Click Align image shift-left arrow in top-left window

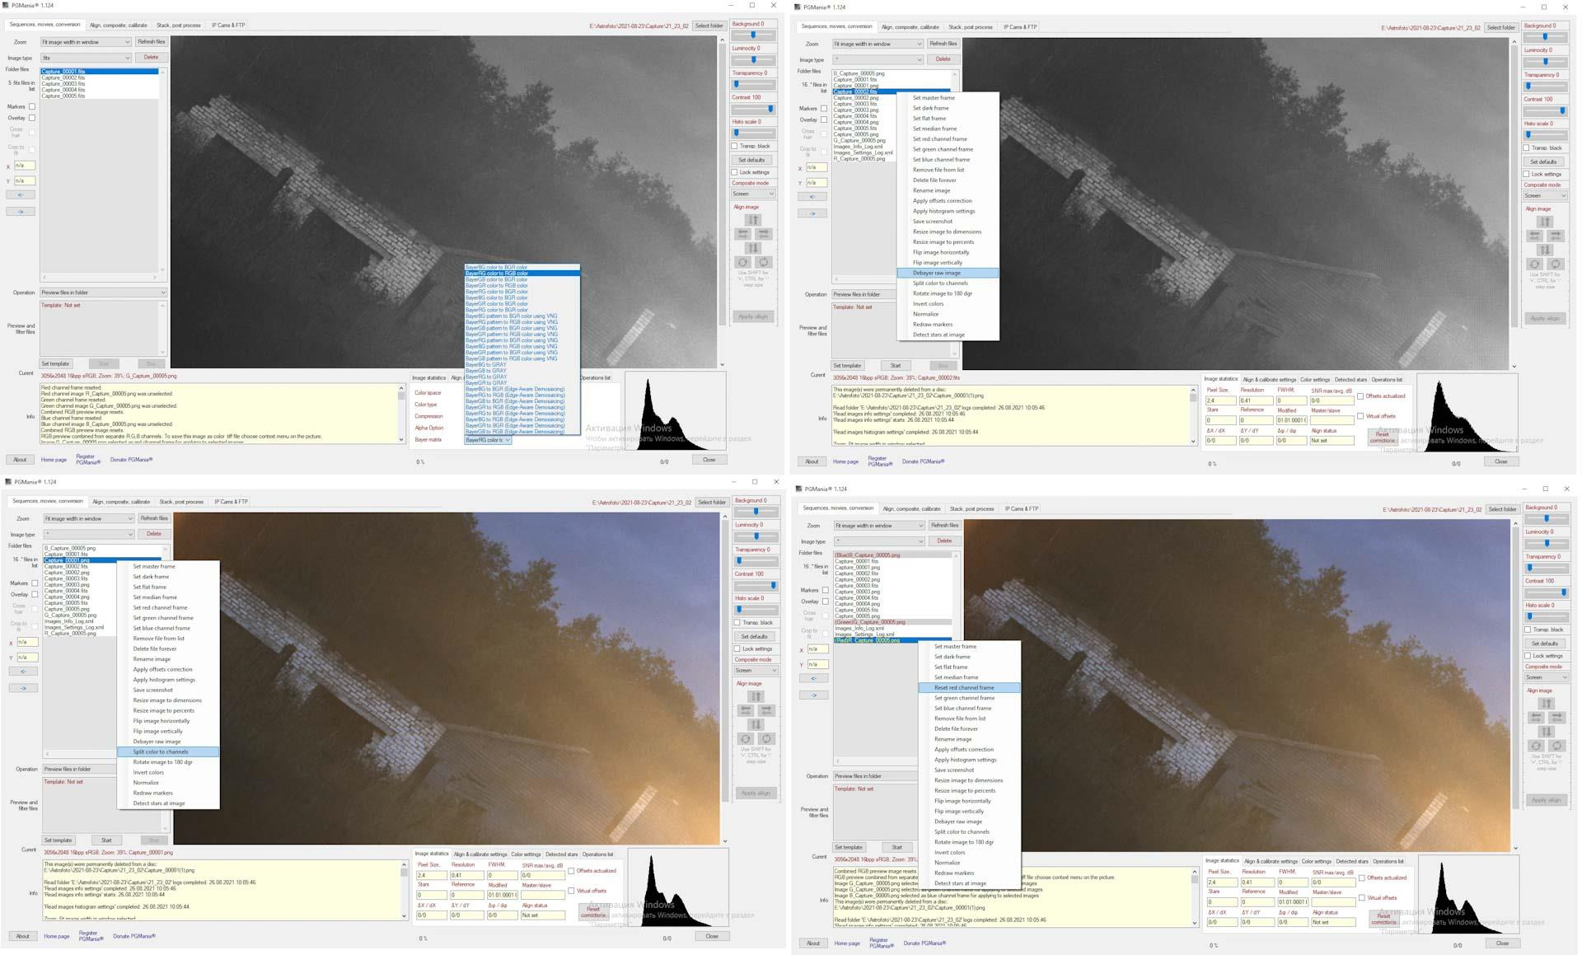point(743,234)
